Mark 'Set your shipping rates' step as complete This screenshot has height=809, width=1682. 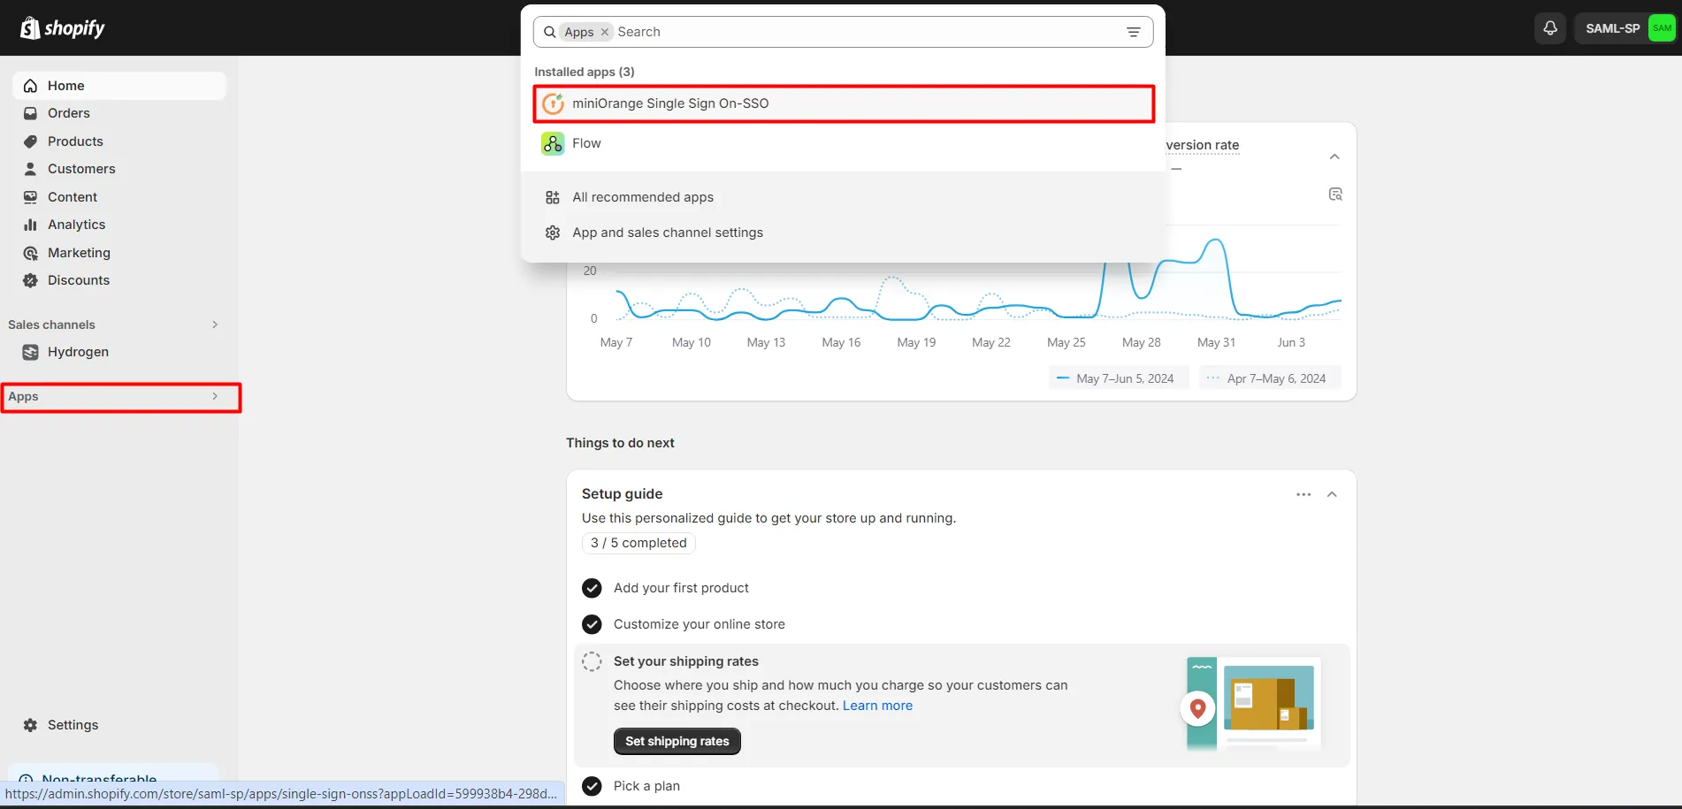592,660
